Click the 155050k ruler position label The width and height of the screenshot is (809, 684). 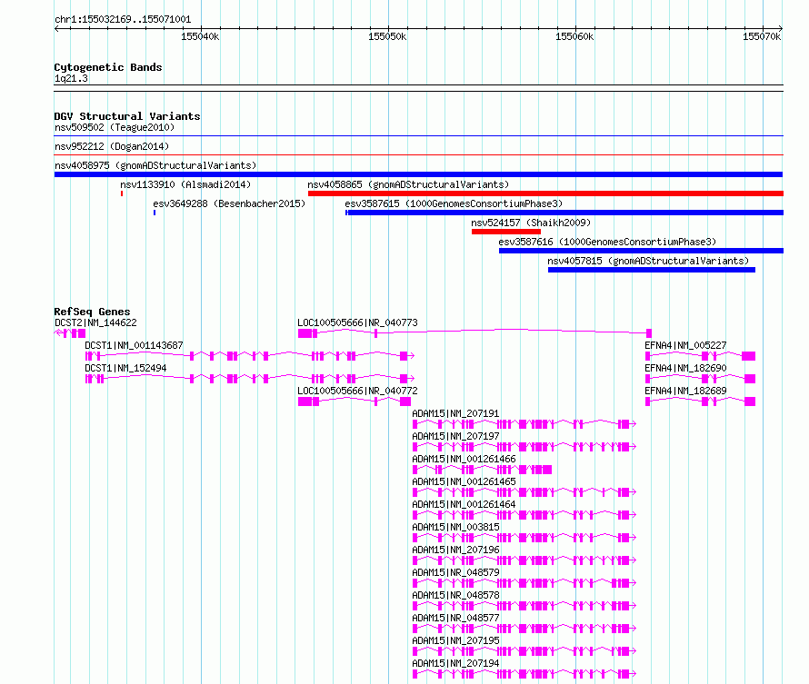click(387, 36)
